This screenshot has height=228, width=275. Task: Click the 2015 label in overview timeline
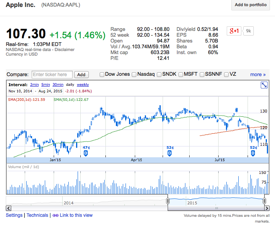pyautogui.click(x=192, y=203)
